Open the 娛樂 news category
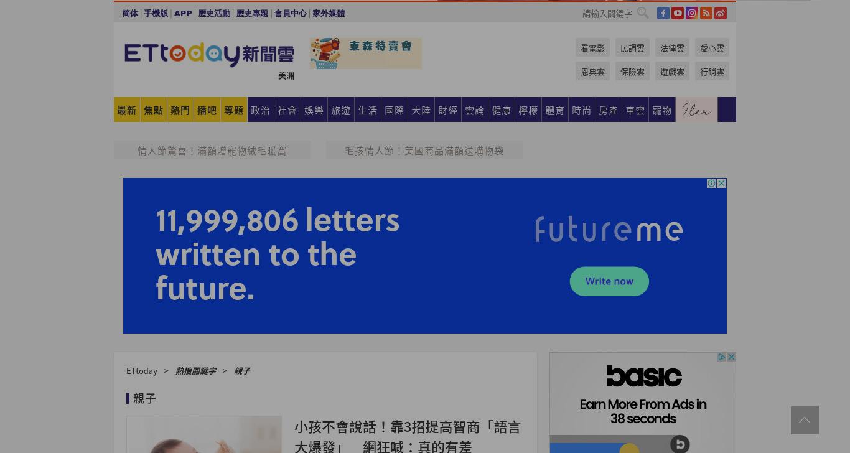 click(314, 110)
